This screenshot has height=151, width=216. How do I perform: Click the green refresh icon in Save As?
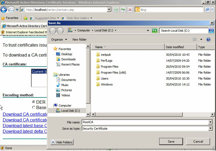pyautogui.click(x=155, y=31)
